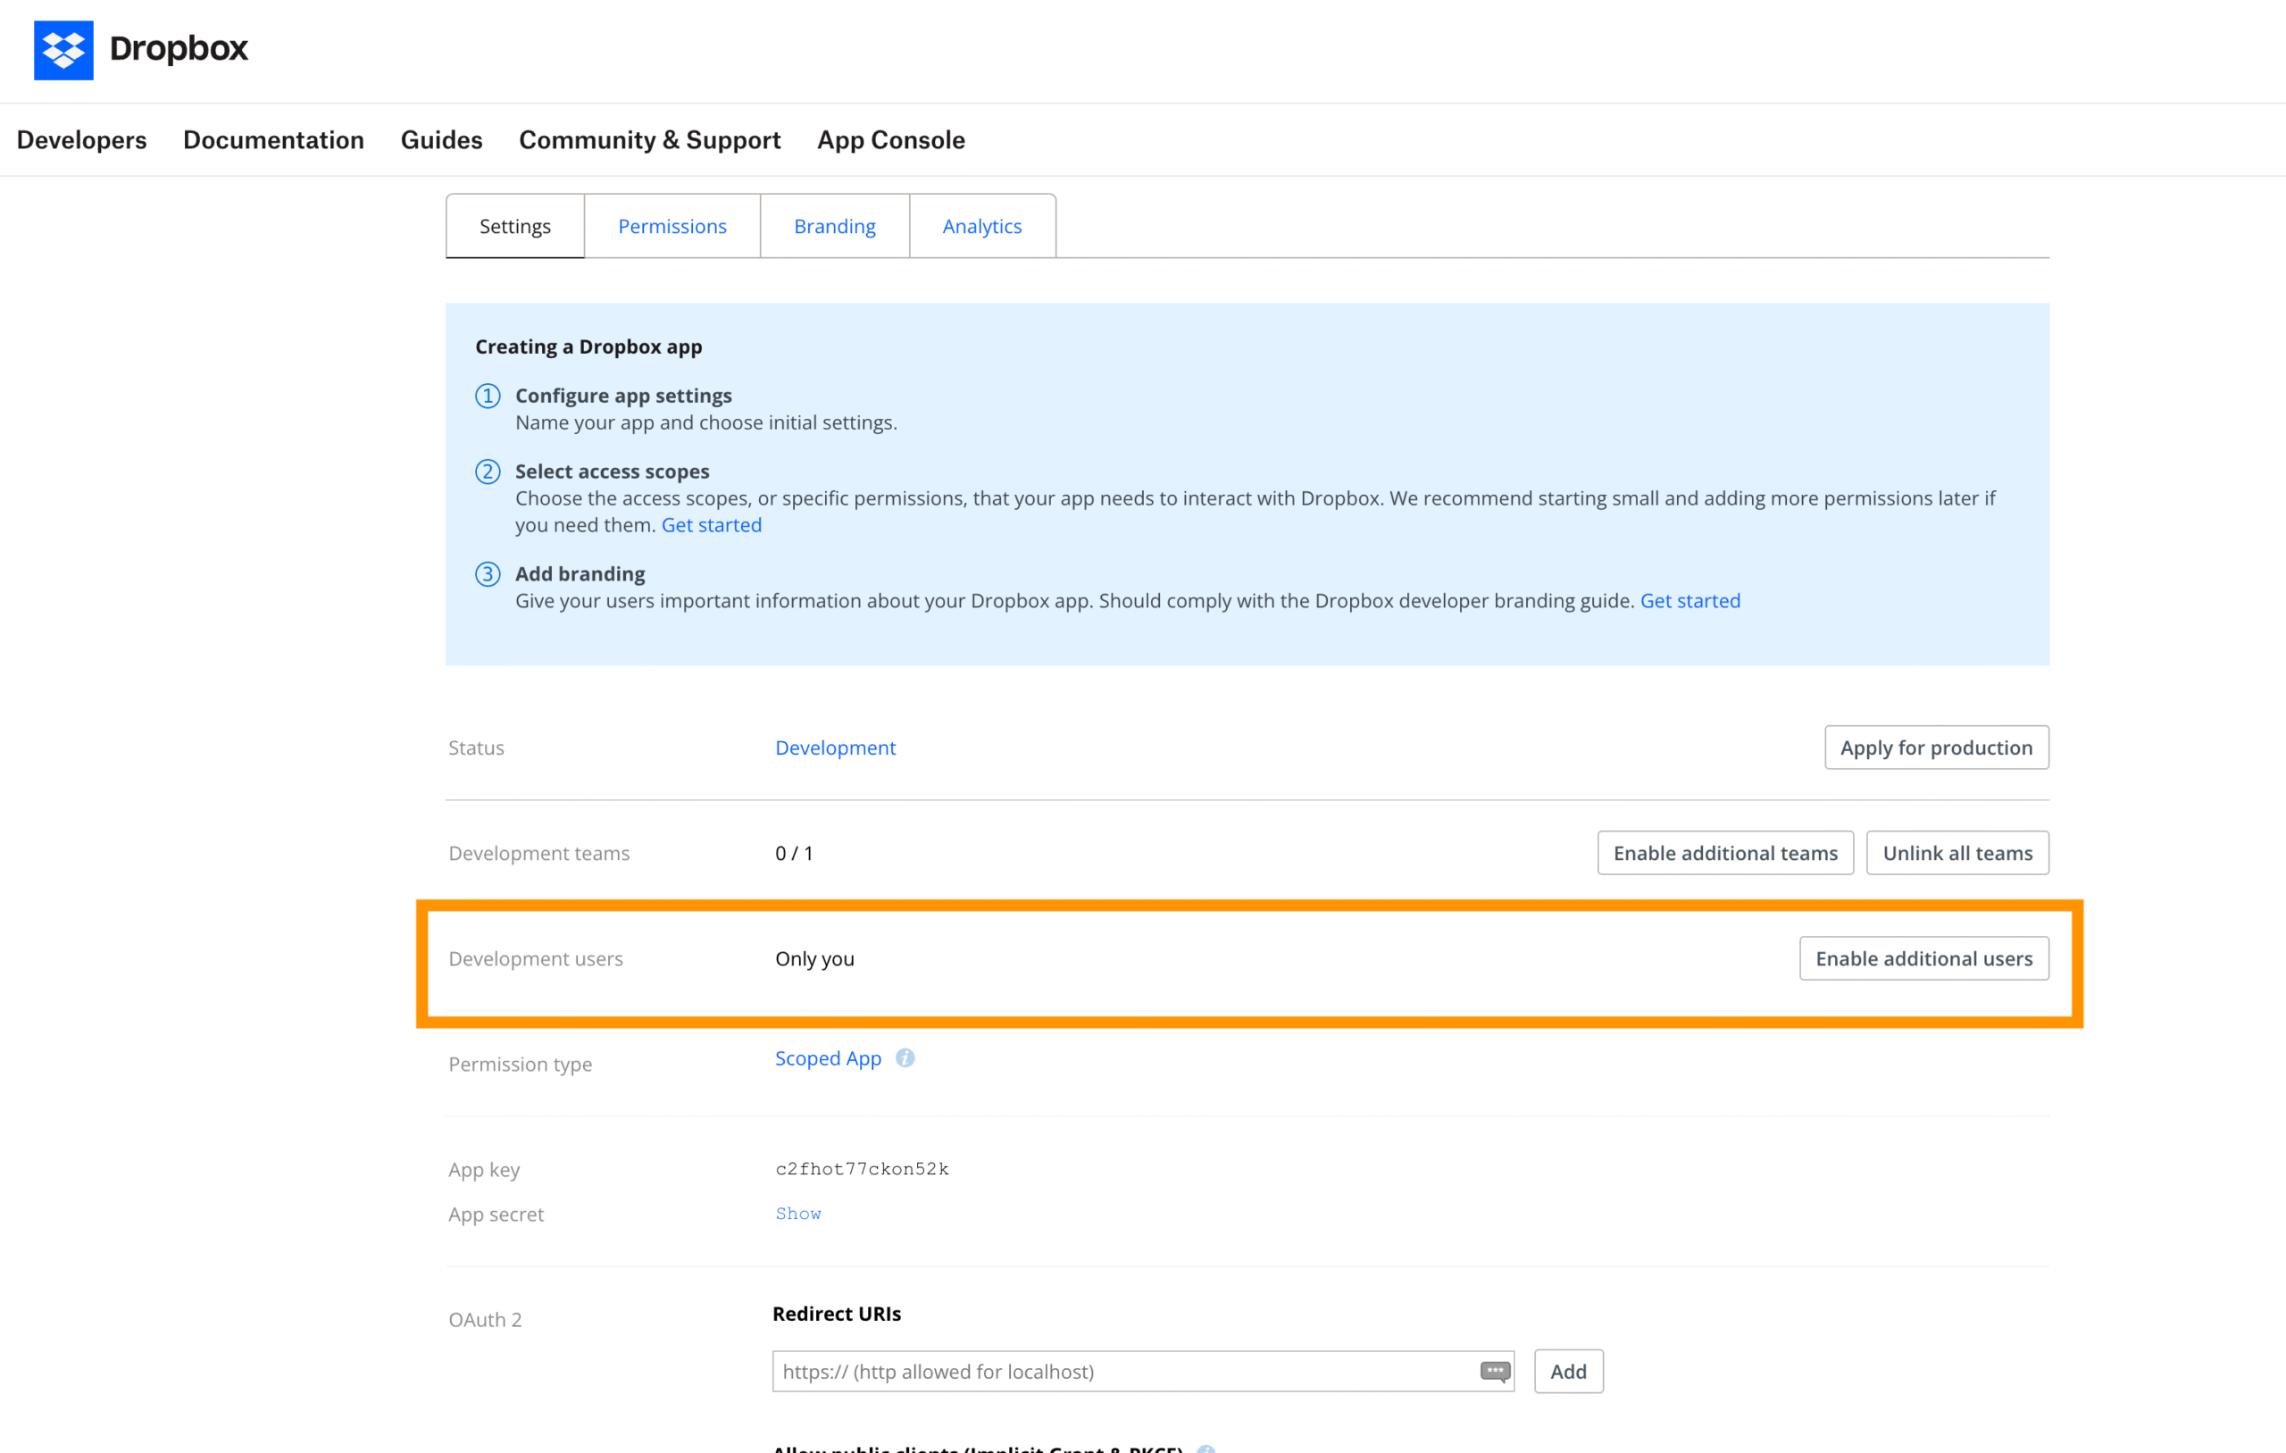Click the 'Permission type' label

coord(521,1064)
